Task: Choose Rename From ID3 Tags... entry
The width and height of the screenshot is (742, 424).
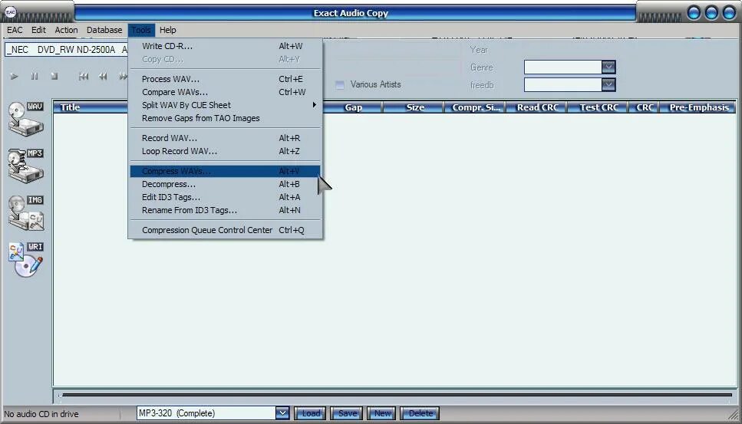Action: point(225,210)
